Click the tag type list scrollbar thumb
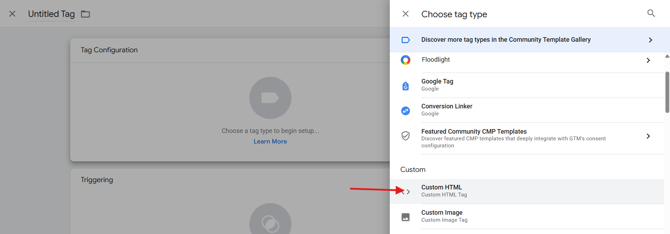The image size is (670, 234). click(667, 92)
